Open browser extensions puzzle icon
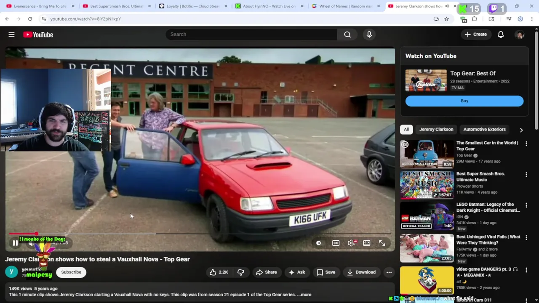Image resolution: width=539 pixels, height=303 pixels. (x=475, y=19)
